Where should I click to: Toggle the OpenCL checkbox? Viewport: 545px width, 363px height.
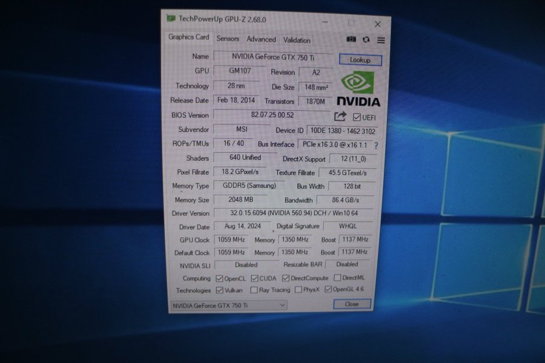pos(219,278)
